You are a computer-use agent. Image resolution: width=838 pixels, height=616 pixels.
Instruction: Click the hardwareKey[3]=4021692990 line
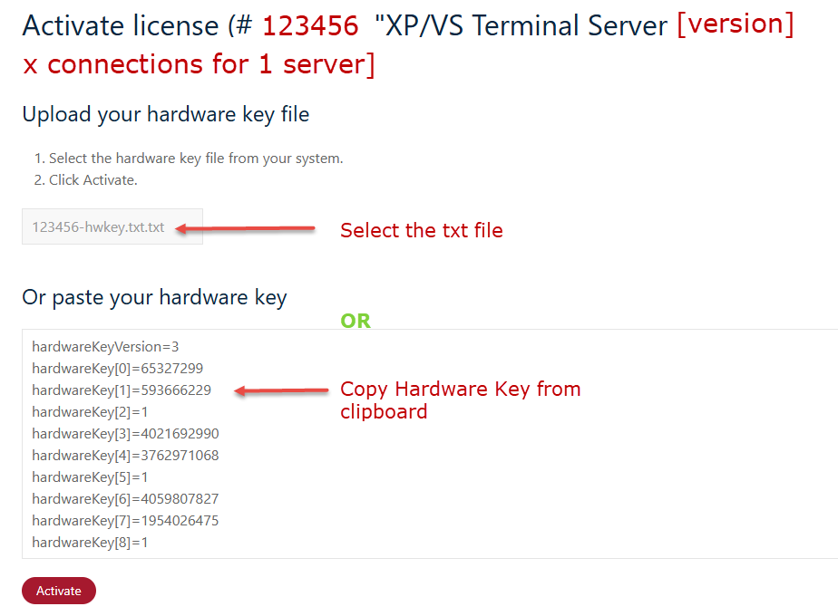125,434
